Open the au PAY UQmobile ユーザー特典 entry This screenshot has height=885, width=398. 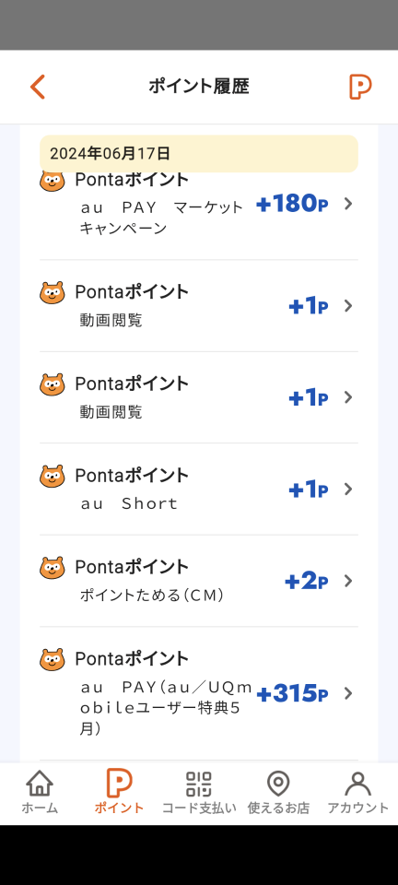click(198, 693)
